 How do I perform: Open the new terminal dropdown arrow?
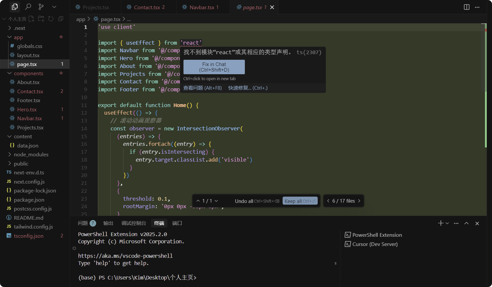coord(447,223)
